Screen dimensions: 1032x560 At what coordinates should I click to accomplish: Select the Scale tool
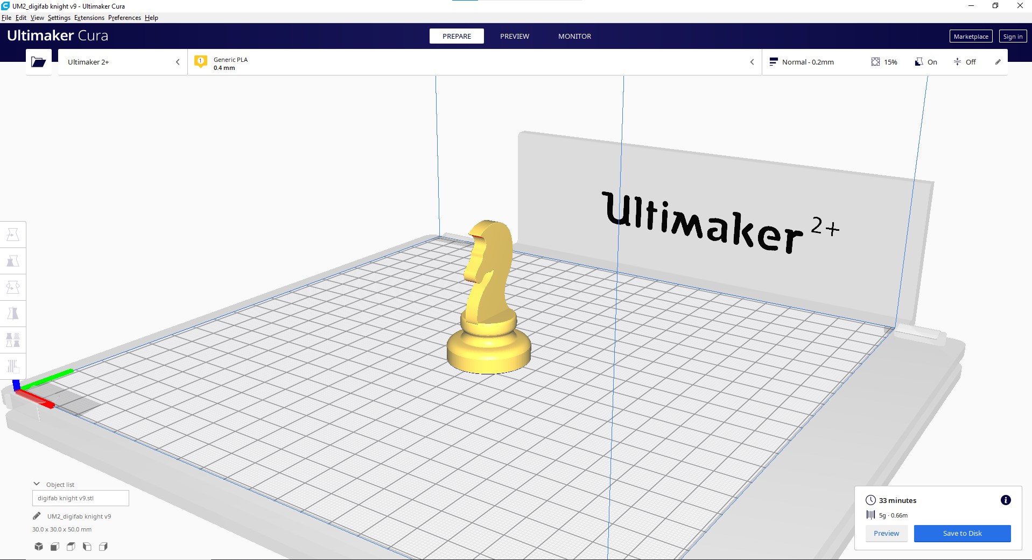tap(13, 261)
